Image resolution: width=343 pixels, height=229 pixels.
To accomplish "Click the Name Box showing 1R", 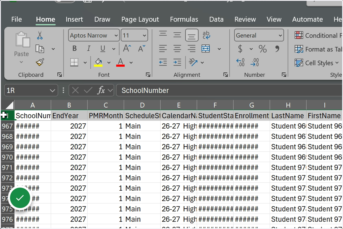I will 31,90.
